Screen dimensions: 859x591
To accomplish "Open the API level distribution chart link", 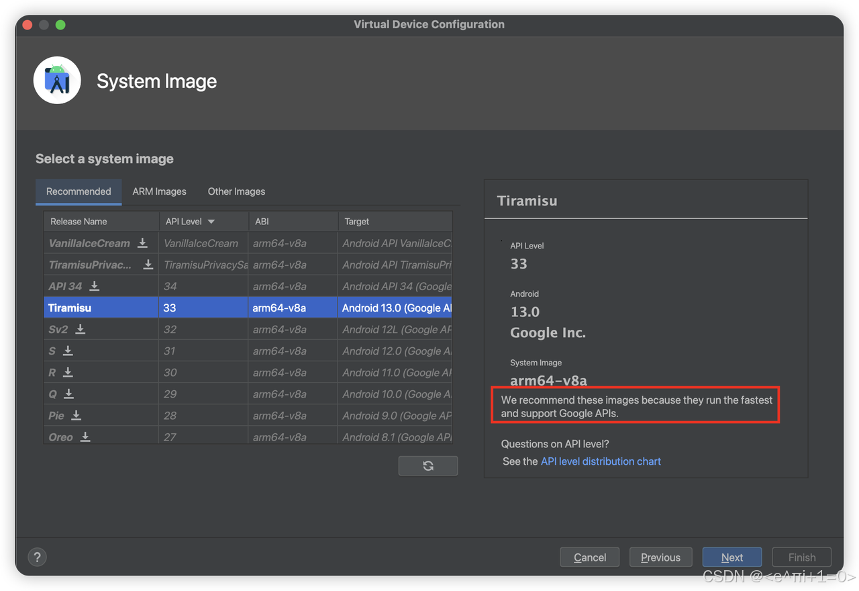I will click(x=601, y=461).
